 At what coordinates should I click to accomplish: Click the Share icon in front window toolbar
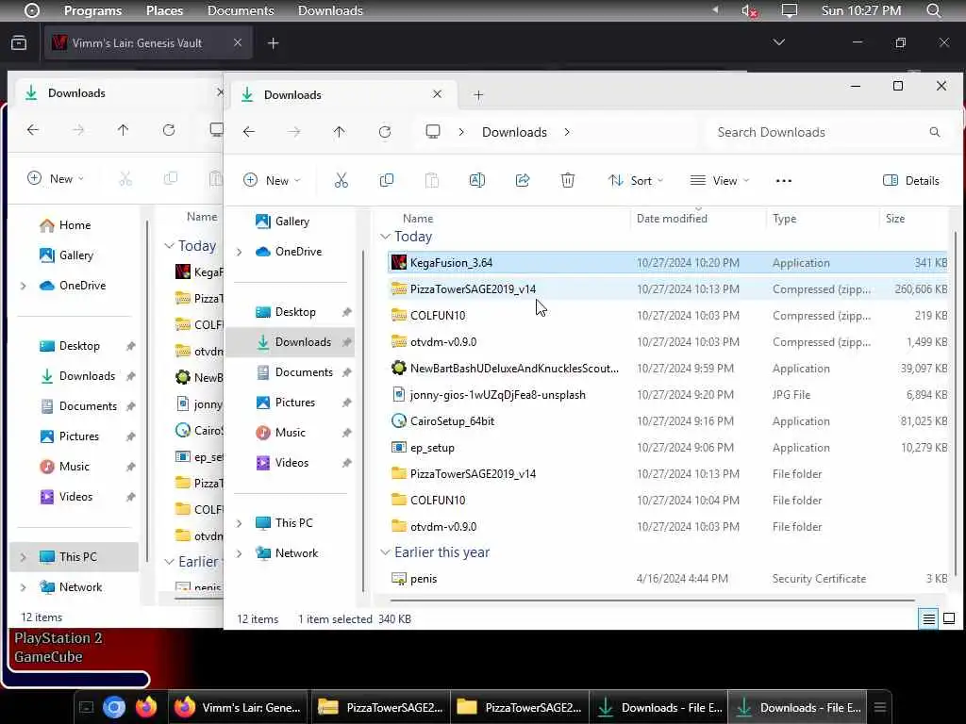tap(523, 180)
